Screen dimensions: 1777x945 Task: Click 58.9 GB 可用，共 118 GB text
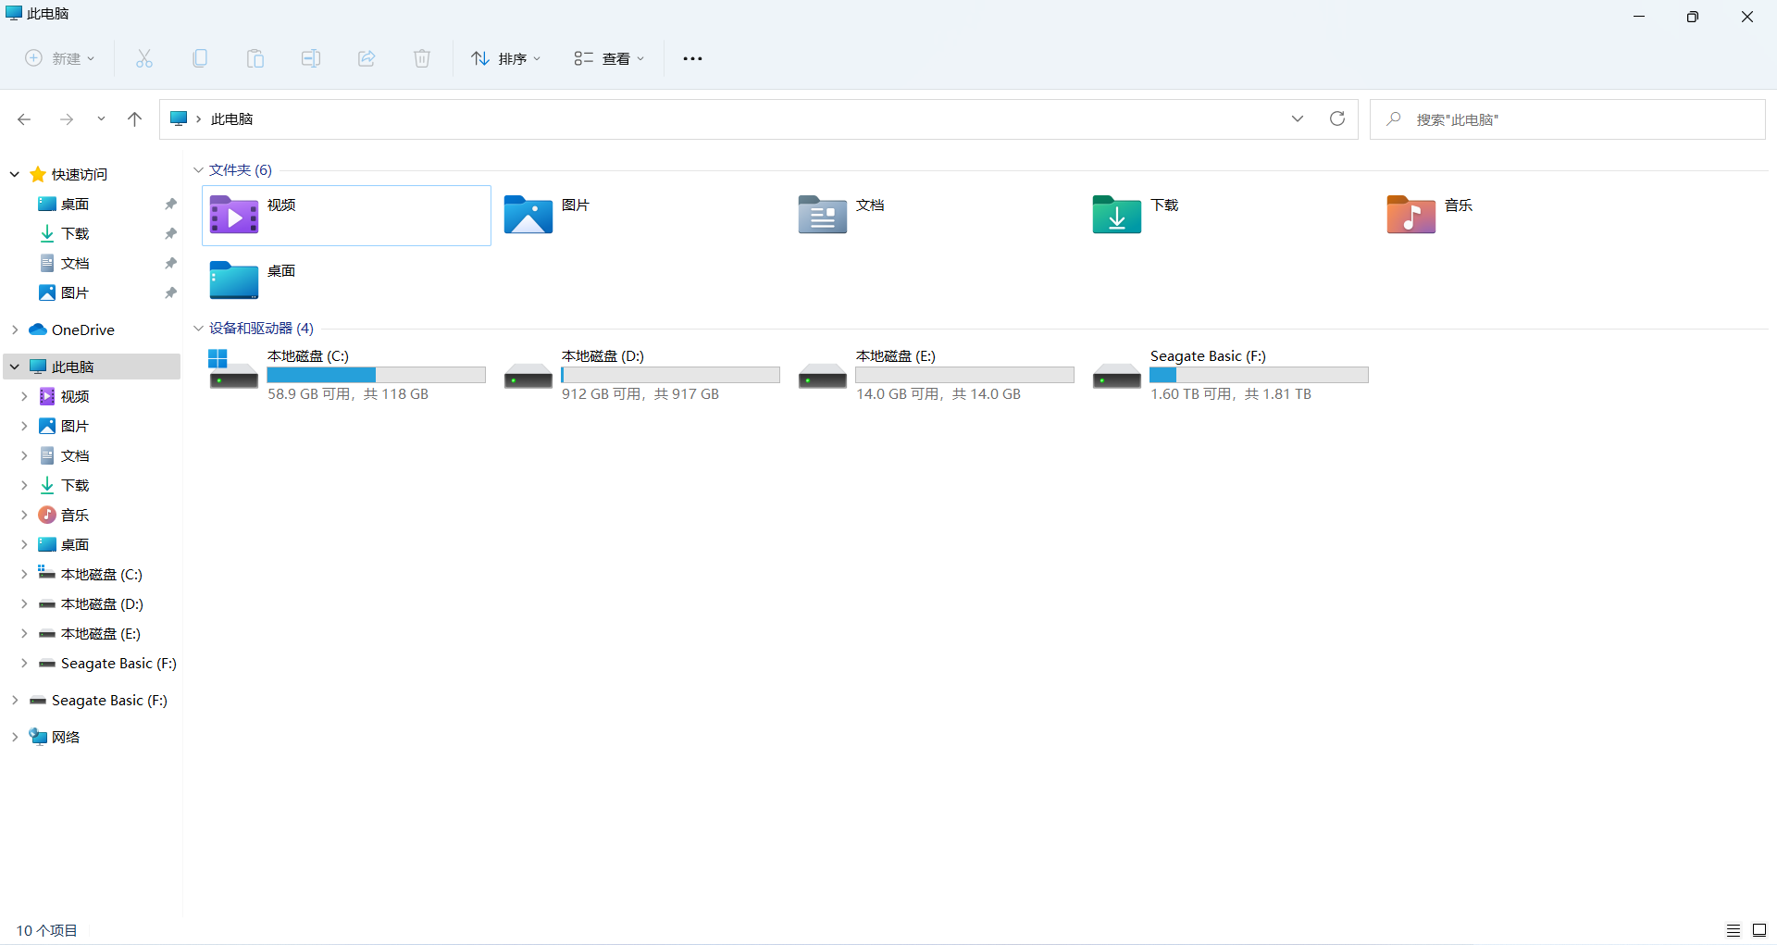[348, 394]
